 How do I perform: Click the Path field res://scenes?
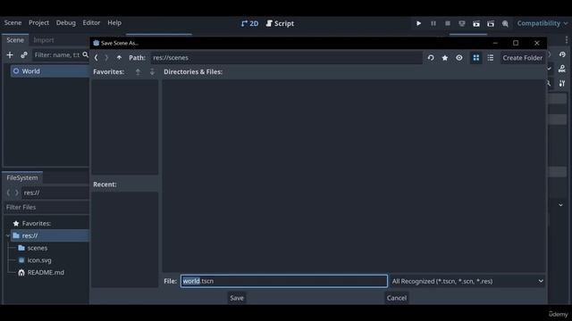coord(286,57)
